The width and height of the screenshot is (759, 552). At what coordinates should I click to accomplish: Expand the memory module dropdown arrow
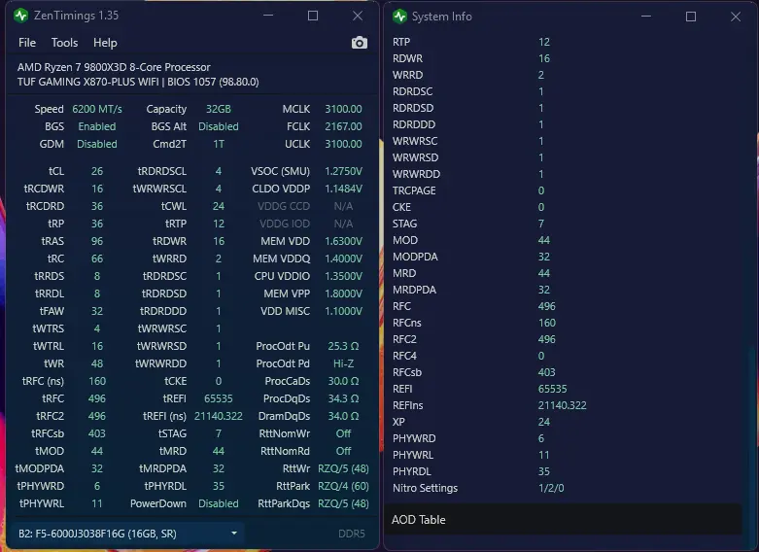234,534
